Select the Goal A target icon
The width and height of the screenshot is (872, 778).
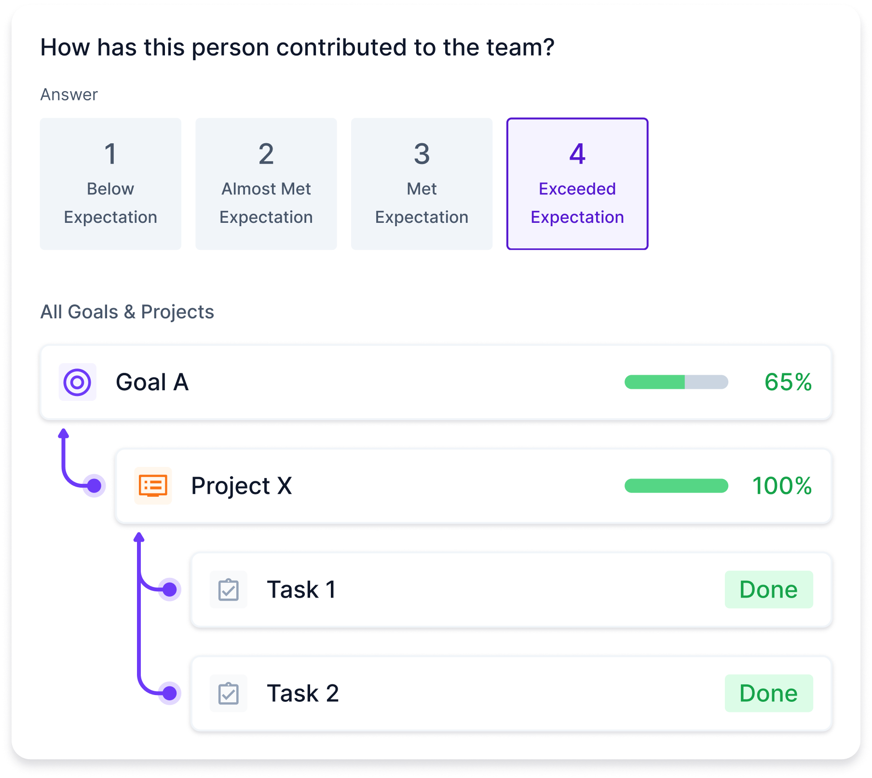pyautogui.click(x=78, y=382)
